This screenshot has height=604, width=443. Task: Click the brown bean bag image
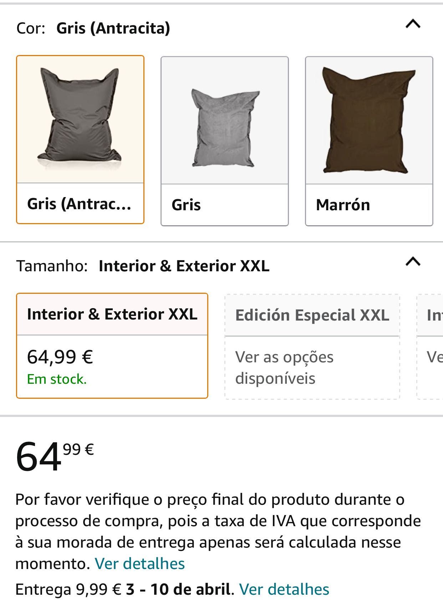pos(369,120)
